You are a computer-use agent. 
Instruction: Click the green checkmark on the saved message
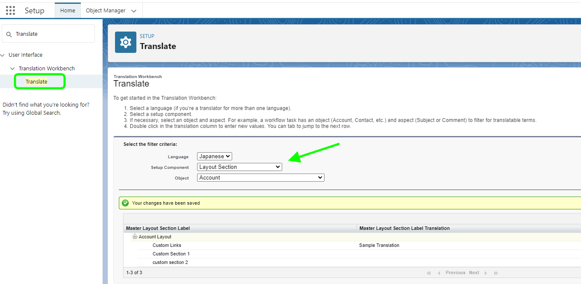[x=125, y=203]
